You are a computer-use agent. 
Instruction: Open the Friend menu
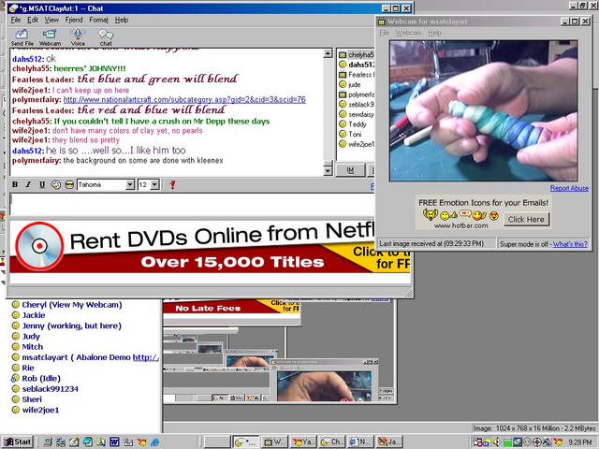(74, 20)
